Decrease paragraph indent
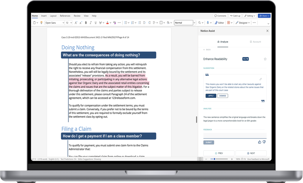 pyautogui.click(x=144, y=23)
